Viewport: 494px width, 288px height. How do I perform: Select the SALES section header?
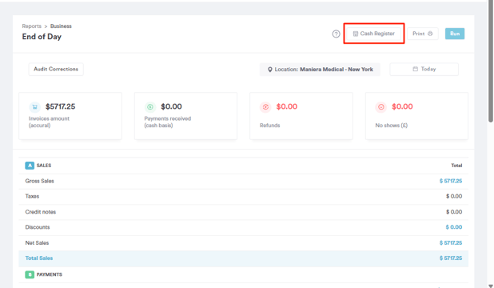pyautogui.click(x=44, y=166)
